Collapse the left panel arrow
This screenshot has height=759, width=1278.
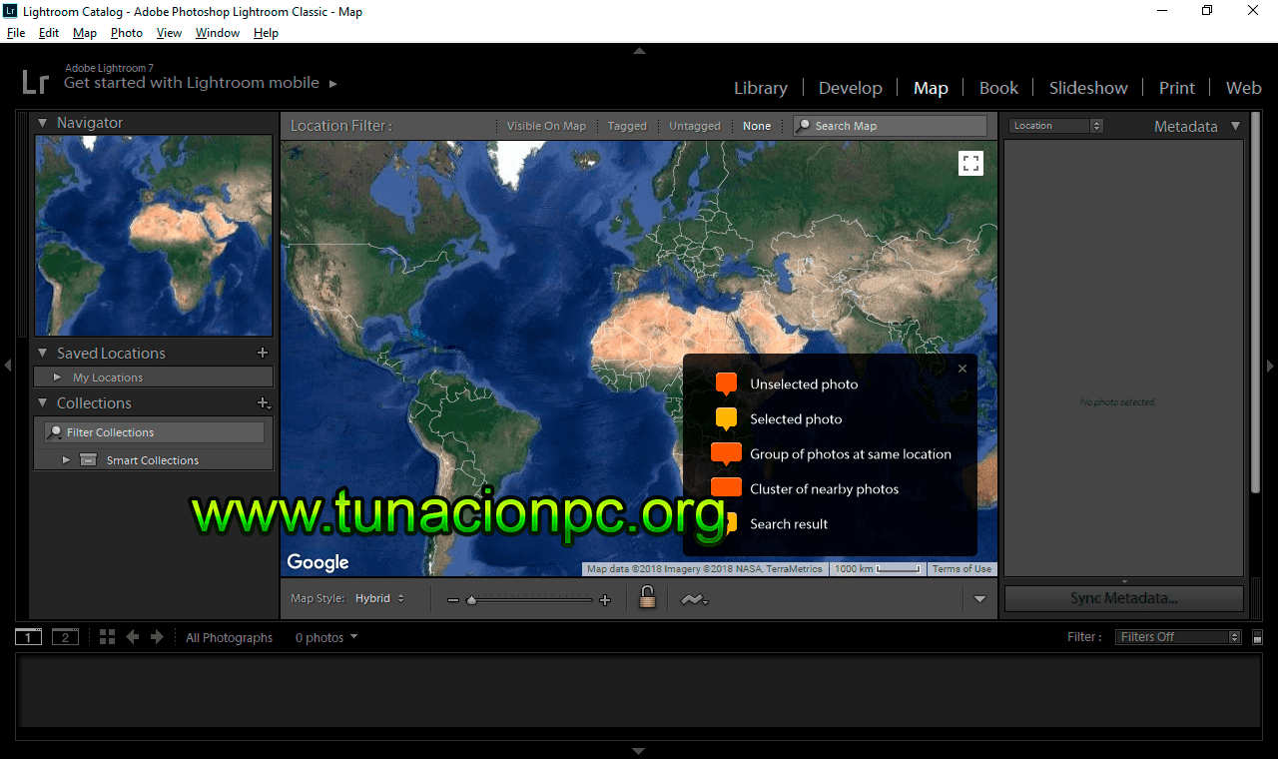8,366
